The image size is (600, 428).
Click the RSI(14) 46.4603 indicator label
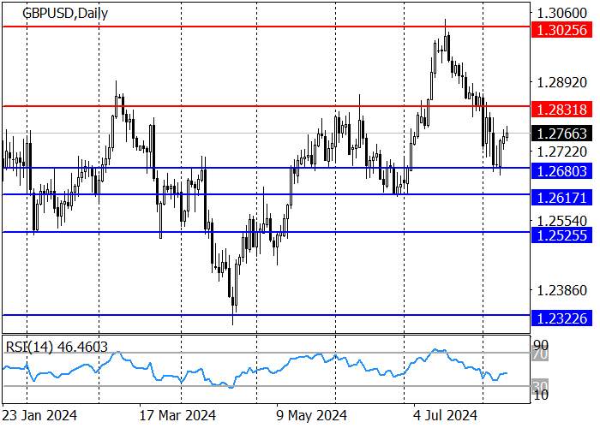click(57, 347)
